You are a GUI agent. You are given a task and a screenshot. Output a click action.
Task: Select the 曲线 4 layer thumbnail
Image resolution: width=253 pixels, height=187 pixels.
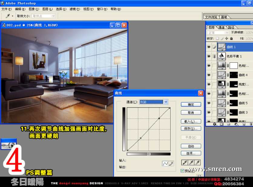(x=221, y=75)
